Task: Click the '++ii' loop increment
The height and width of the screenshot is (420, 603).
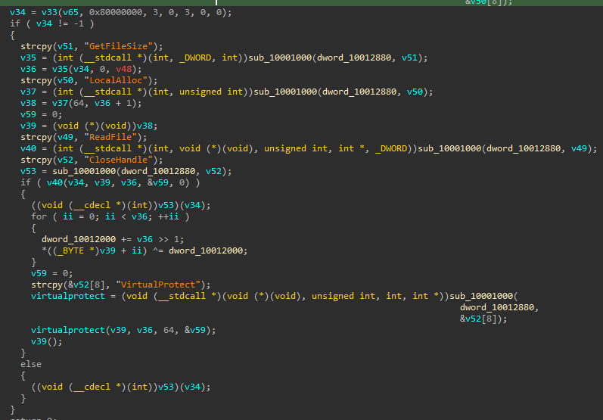Action: tap(169, 216)
